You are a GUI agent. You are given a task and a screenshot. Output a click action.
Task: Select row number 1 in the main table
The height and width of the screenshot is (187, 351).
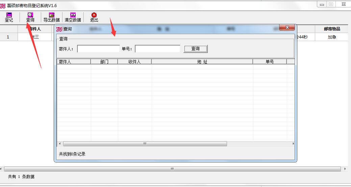click(x=8, y=37)
